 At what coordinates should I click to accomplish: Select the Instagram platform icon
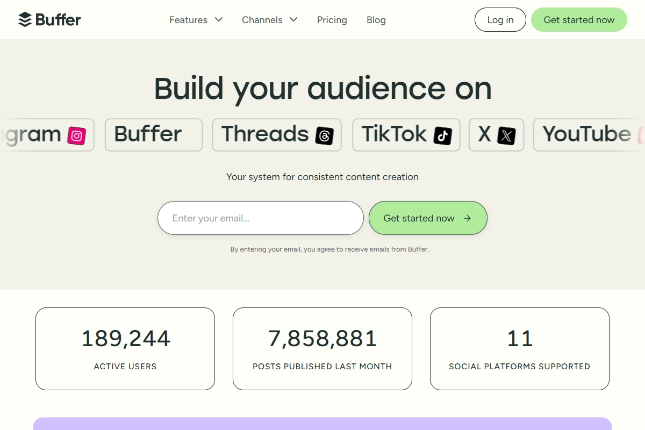(77, 136)
